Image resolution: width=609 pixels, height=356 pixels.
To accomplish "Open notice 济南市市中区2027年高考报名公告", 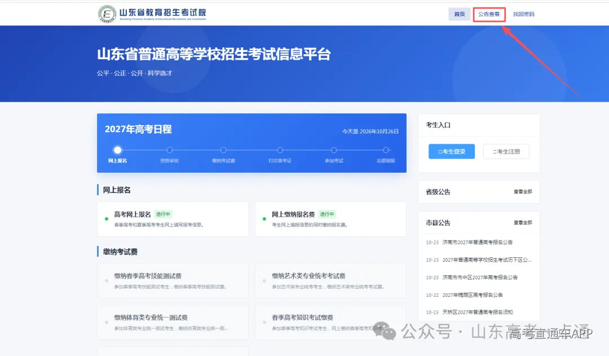I will tap(480, 277).
